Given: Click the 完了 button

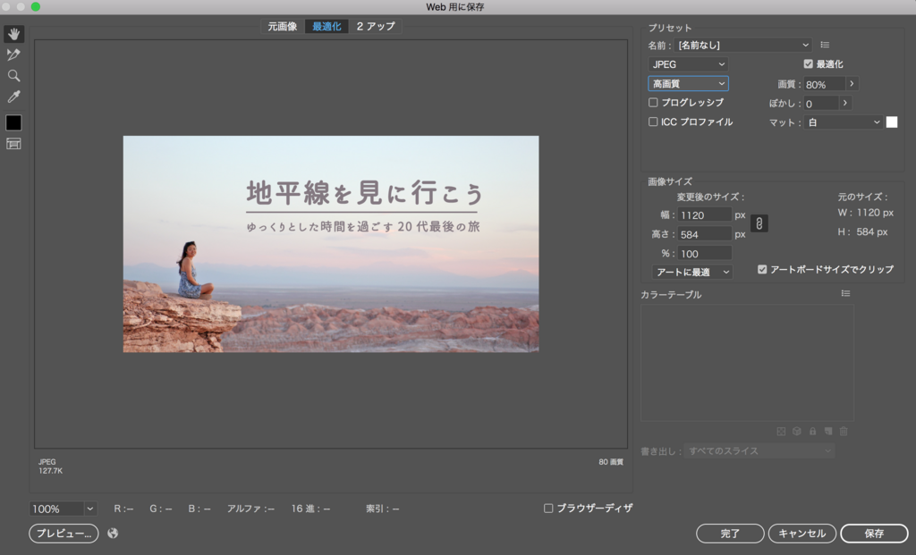Looking at the screenshot, I should tap(730, 533).
